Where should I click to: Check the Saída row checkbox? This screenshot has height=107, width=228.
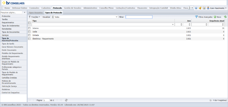tap(29, 32)
